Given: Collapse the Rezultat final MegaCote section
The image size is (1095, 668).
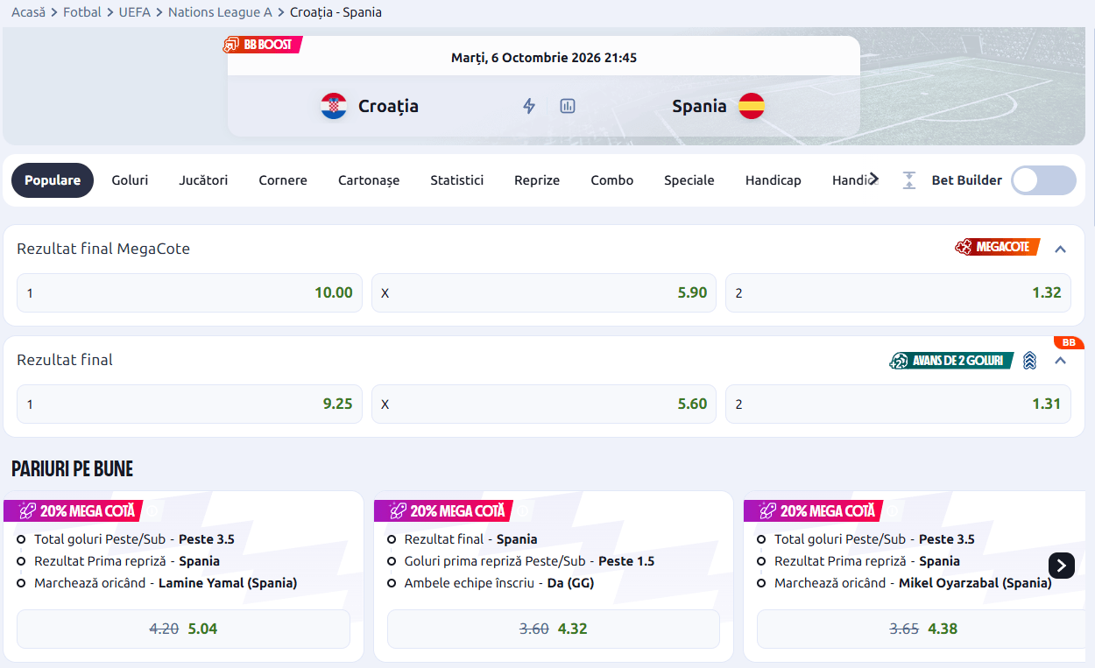Looking at the screenshot, I should (1060, 249).
